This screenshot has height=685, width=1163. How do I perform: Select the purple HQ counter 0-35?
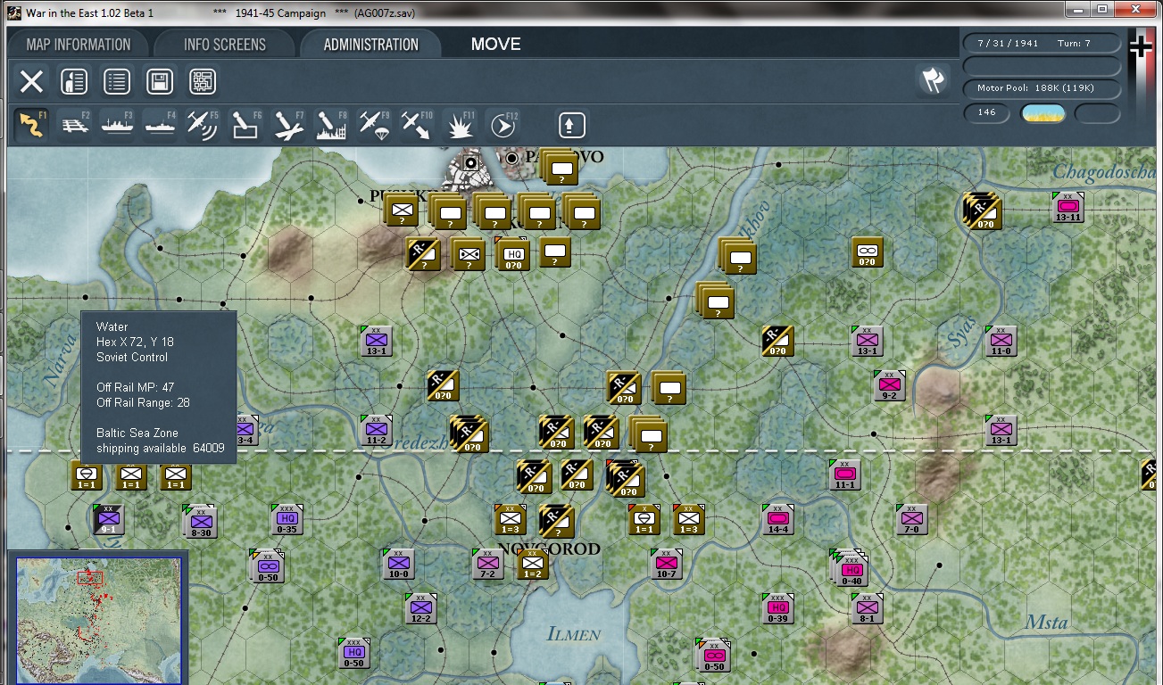coord(287,519)
